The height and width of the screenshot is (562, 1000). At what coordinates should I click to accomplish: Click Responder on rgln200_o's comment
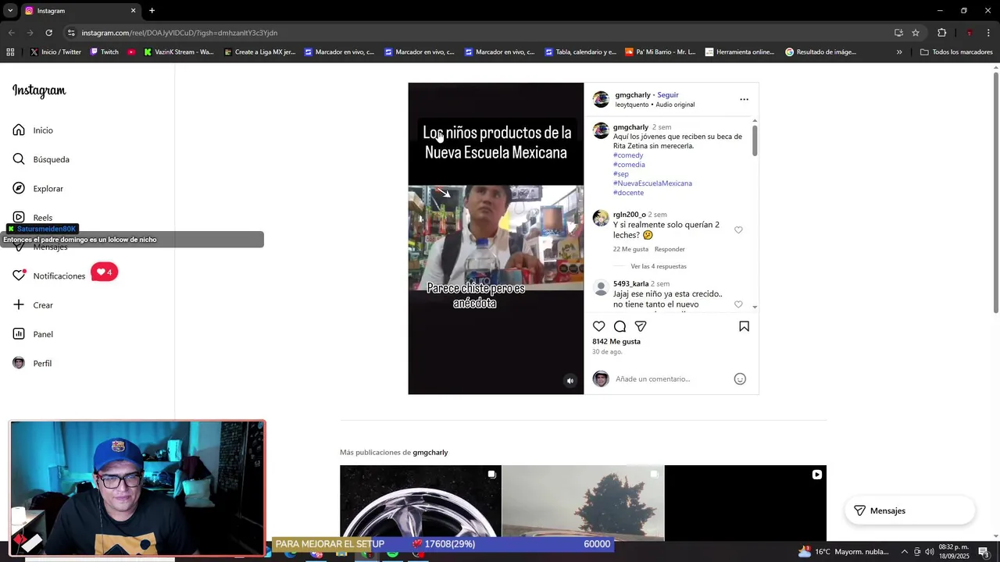[x=670, y=249]
